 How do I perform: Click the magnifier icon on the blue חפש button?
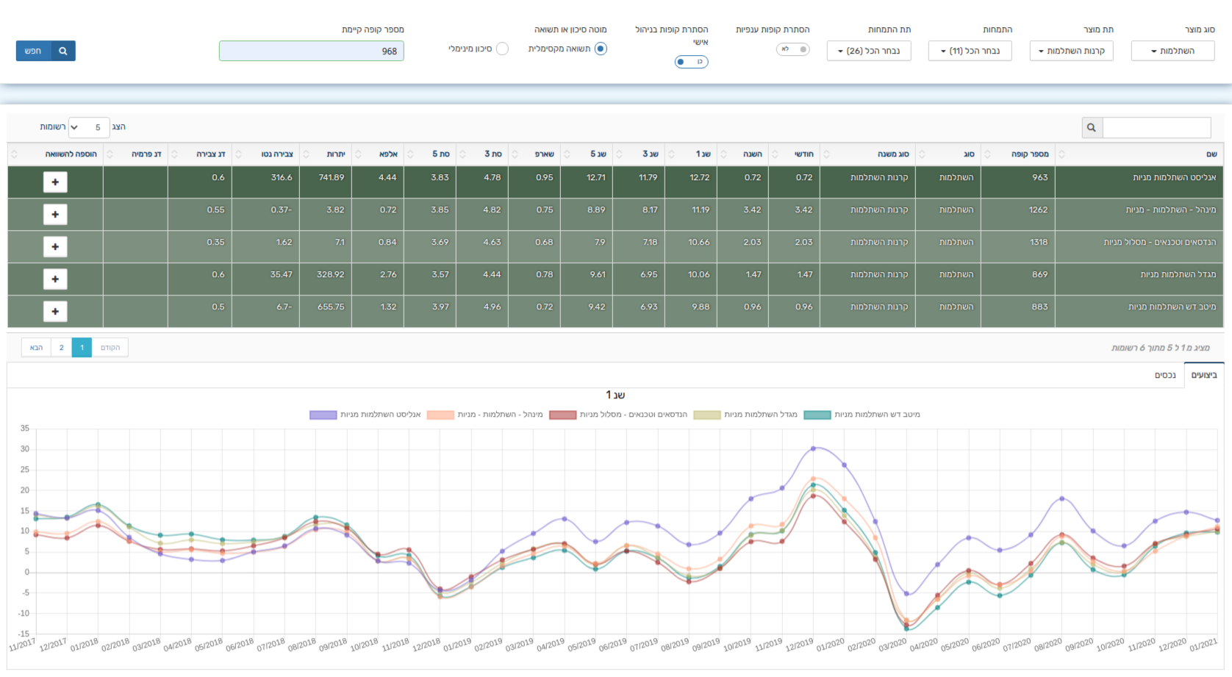pyautogui.click(x=63, y=51)
